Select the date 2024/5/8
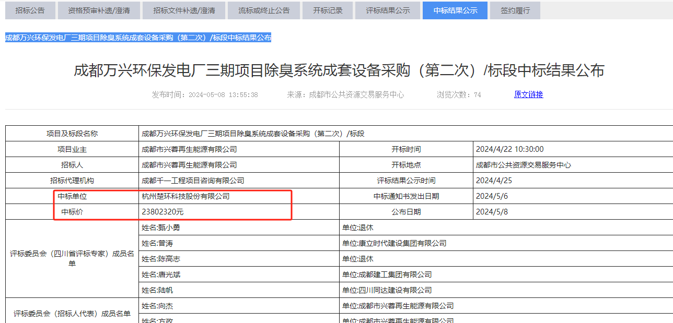 [x=573, y=212]
